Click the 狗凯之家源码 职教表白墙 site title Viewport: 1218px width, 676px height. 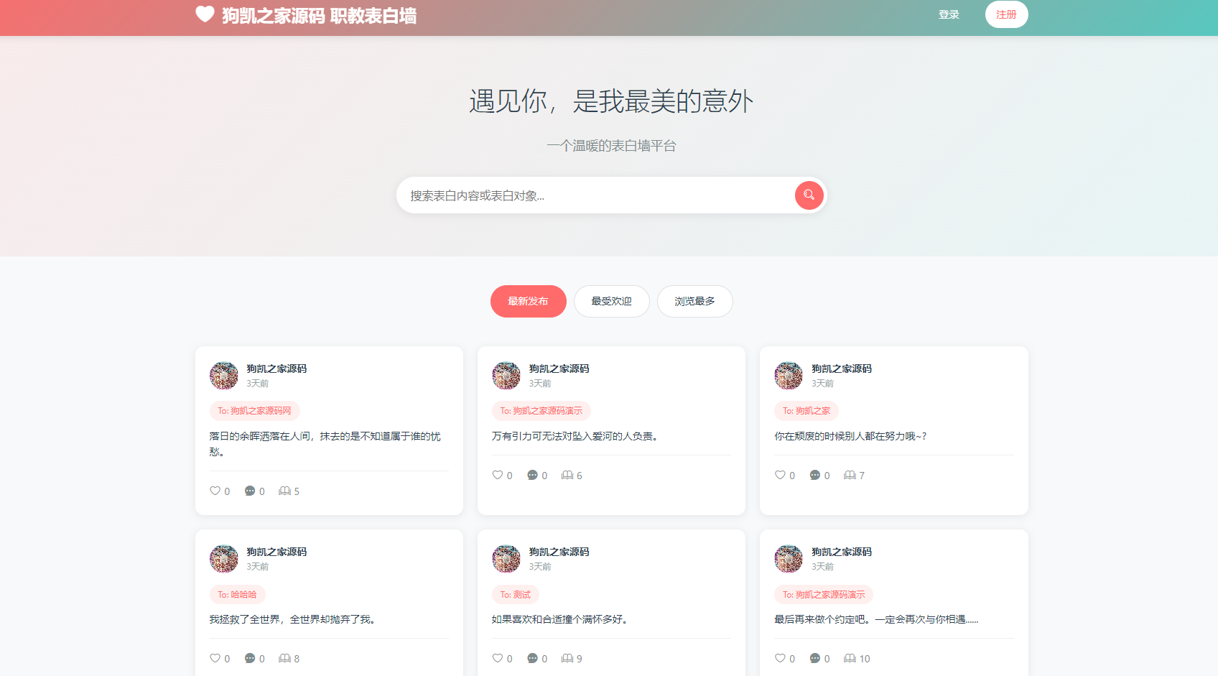(319, 16)
